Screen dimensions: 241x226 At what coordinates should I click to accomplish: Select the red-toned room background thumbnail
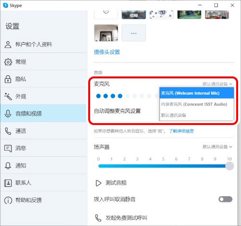pos(217,15)
